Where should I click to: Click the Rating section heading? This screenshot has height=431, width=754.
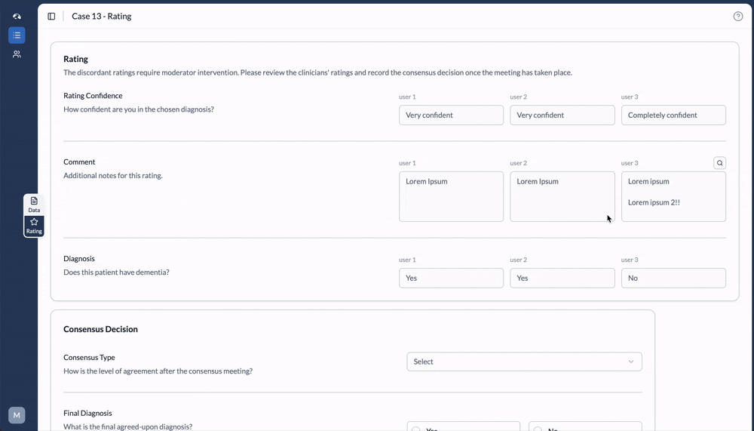[x=75, y=59]
